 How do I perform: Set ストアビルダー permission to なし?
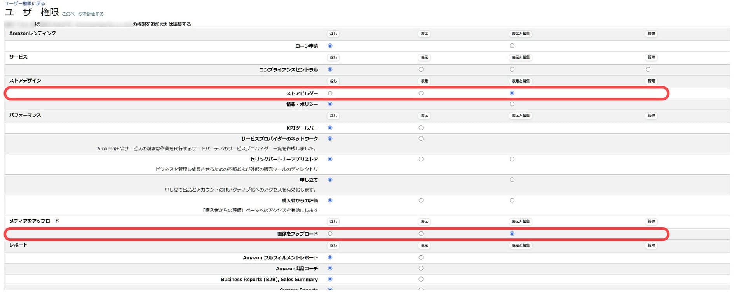point(330,93)
